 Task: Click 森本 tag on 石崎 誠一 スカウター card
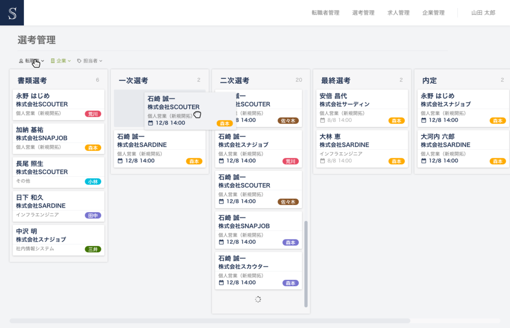290,283
